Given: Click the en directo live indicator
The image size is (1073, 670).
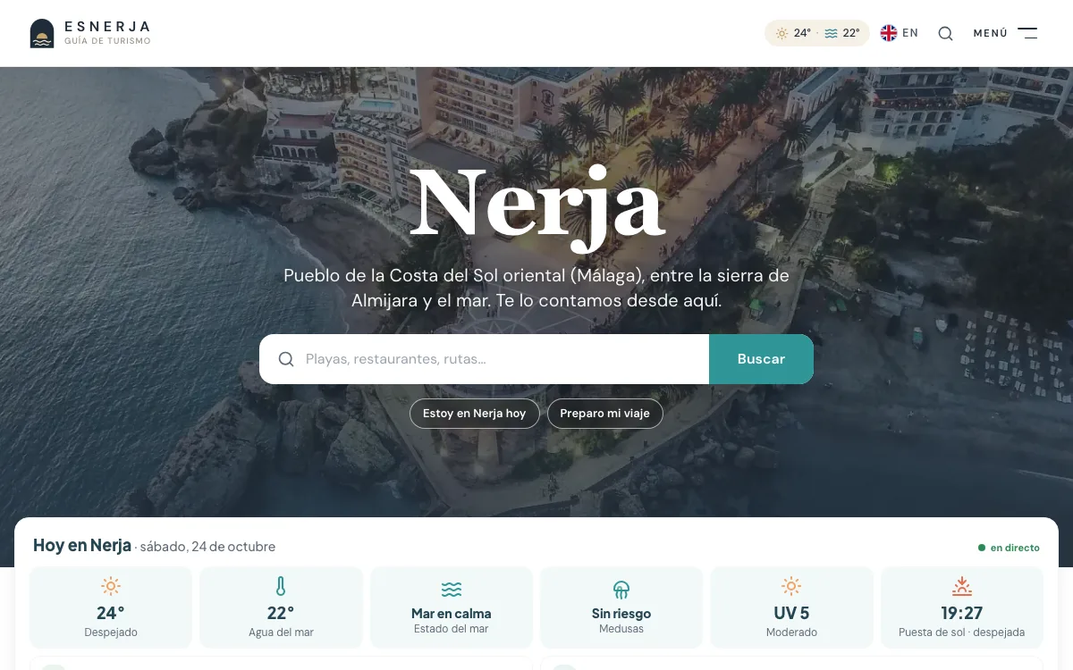Looking at the screenshot, I should 1009,548.
